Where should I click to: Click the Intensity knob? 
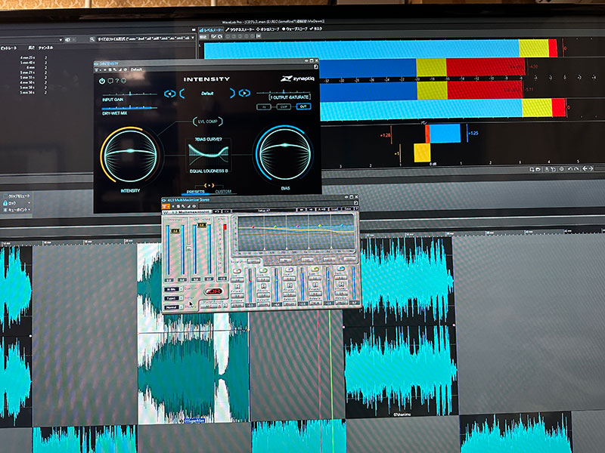point(130,155)
